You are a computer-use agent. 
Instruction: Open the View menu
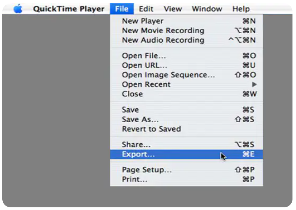[173, 9]
